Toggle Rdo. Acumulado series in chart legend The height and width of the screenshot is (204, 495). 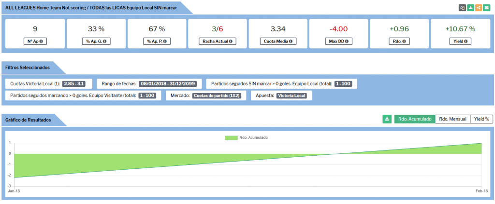pyautogui.click(x=246, y=137)
